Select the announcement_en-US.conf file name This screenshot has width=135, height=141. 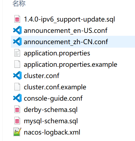[66, 31]
